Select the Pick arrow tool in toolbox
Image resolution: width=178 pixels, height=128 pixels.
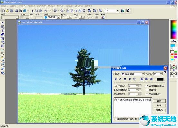[x=2, y=23]
